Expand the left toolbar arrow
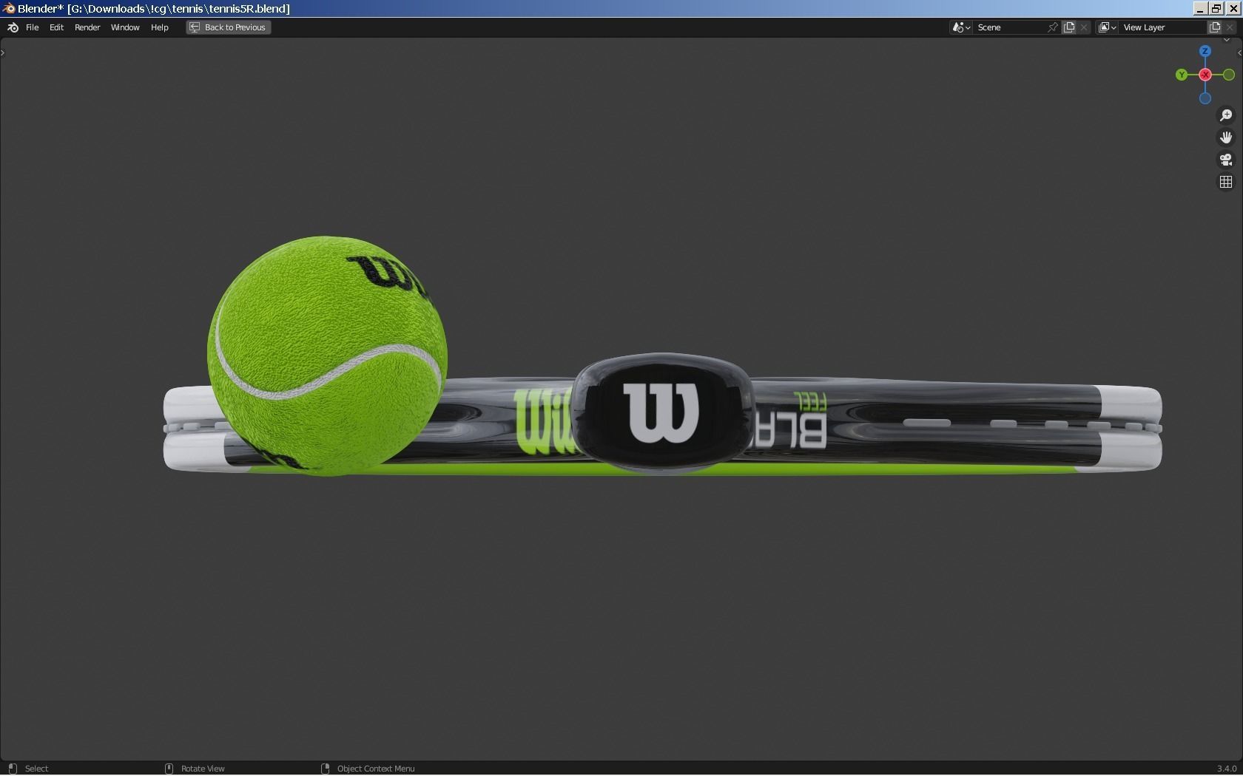Viewport: 1243px width, 776px height. click(x=3, y=52)
